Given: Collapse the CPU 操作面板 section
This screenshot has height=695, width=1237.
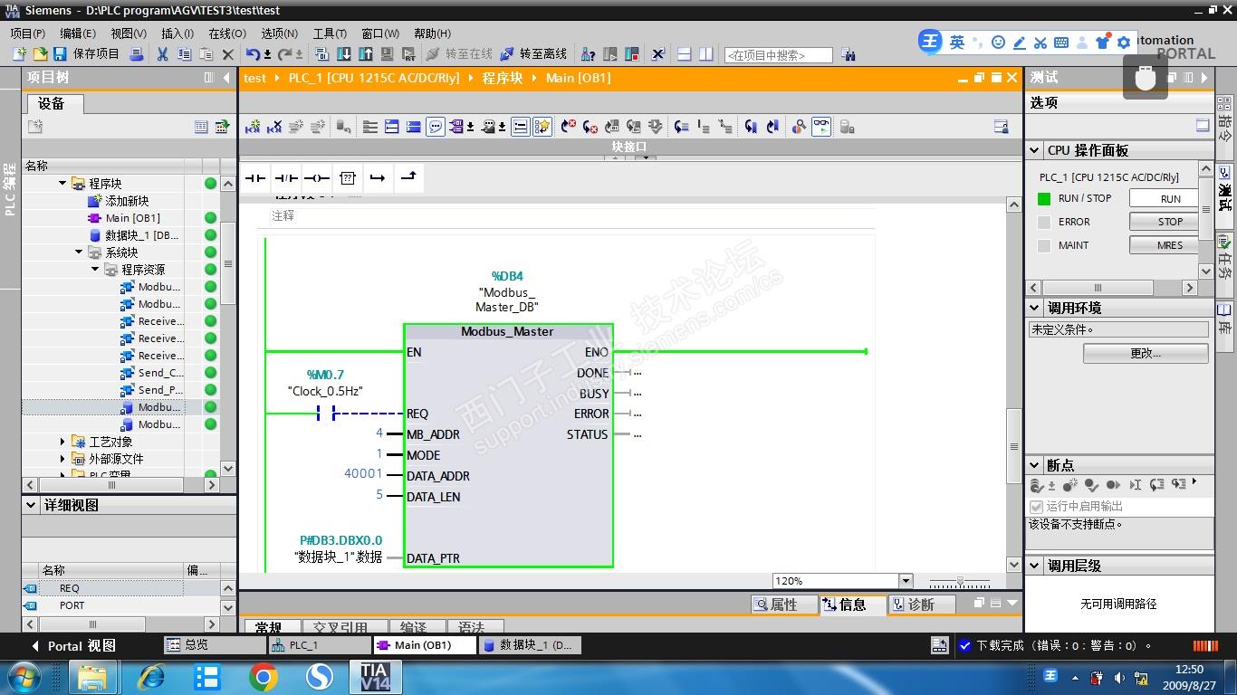Looking at the screenshot, I should 1035,150.
